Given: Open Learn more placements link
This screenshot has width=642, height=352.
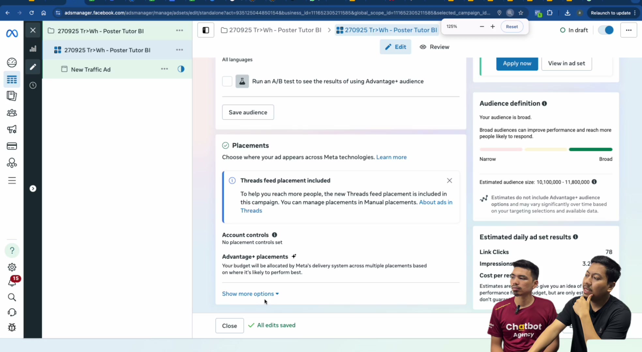Looking at the screenshot, I should tap(391, 157).
